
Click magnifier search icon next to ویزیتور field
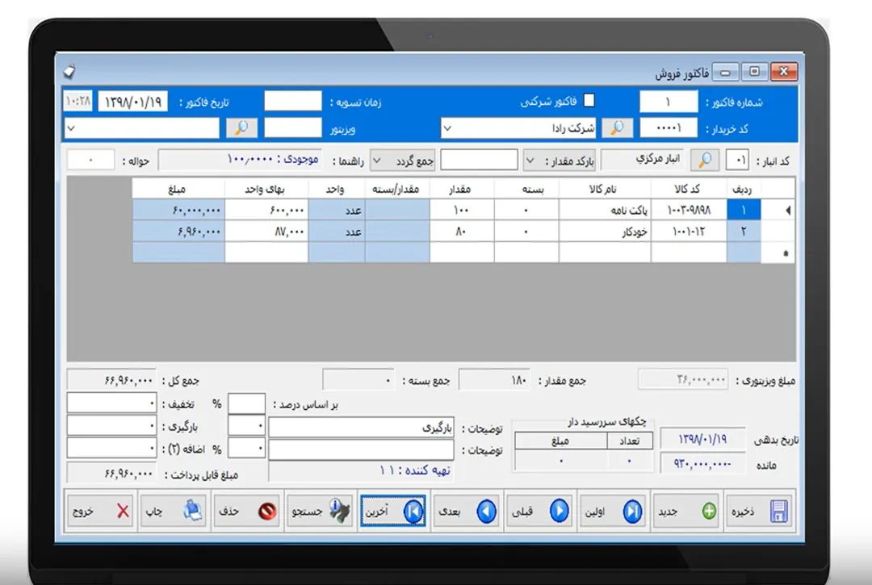[241, 128]
